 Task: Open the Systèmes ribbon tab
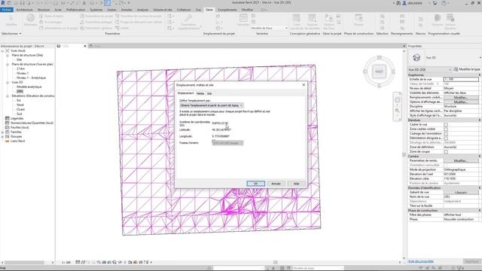click(96, 10)
